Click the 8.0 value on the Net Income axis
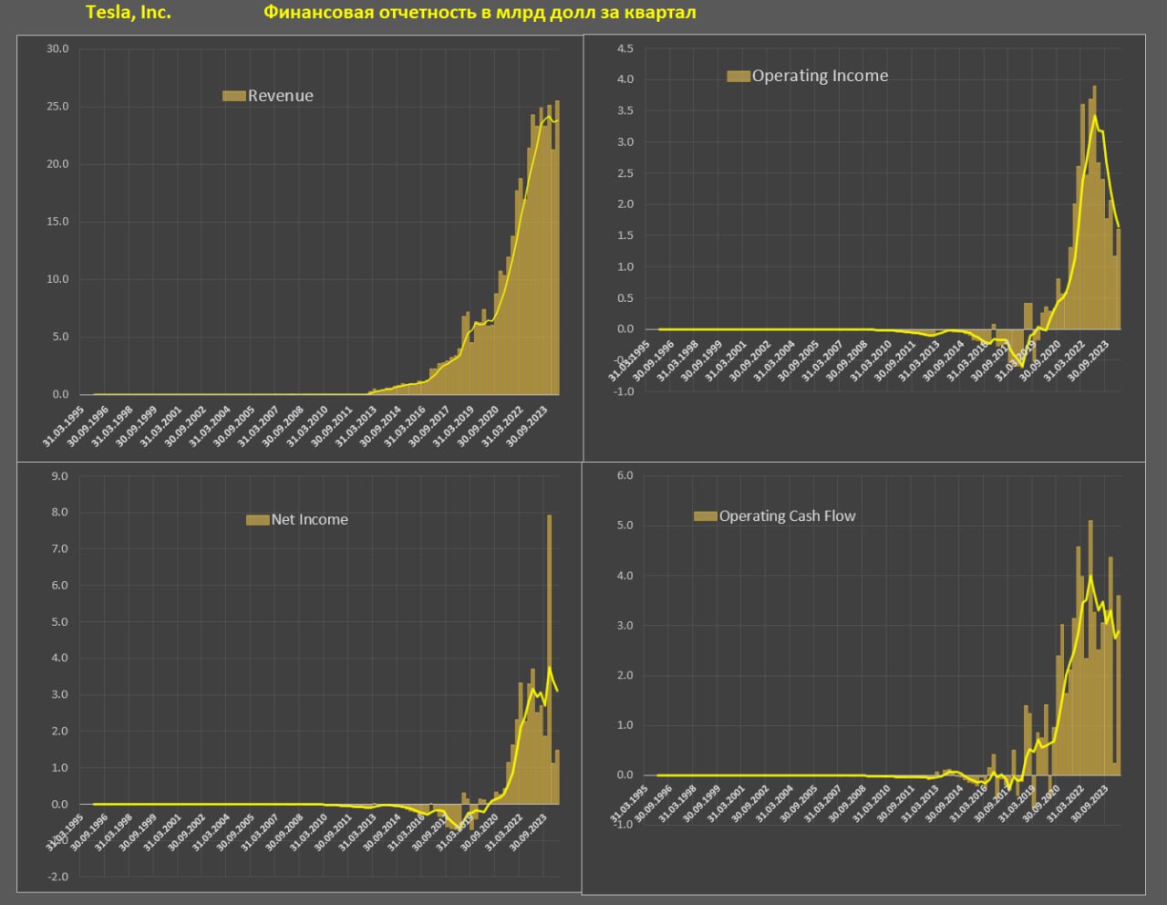1167x905 pixels. (x=59, y=513)
